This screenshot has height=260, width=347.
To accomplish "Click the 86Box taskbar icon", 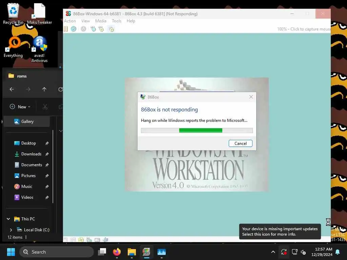I will [x=146, y=252].
